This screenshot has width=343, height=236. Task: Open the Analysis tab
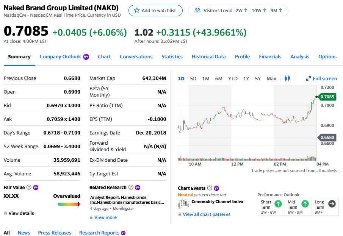300,57
